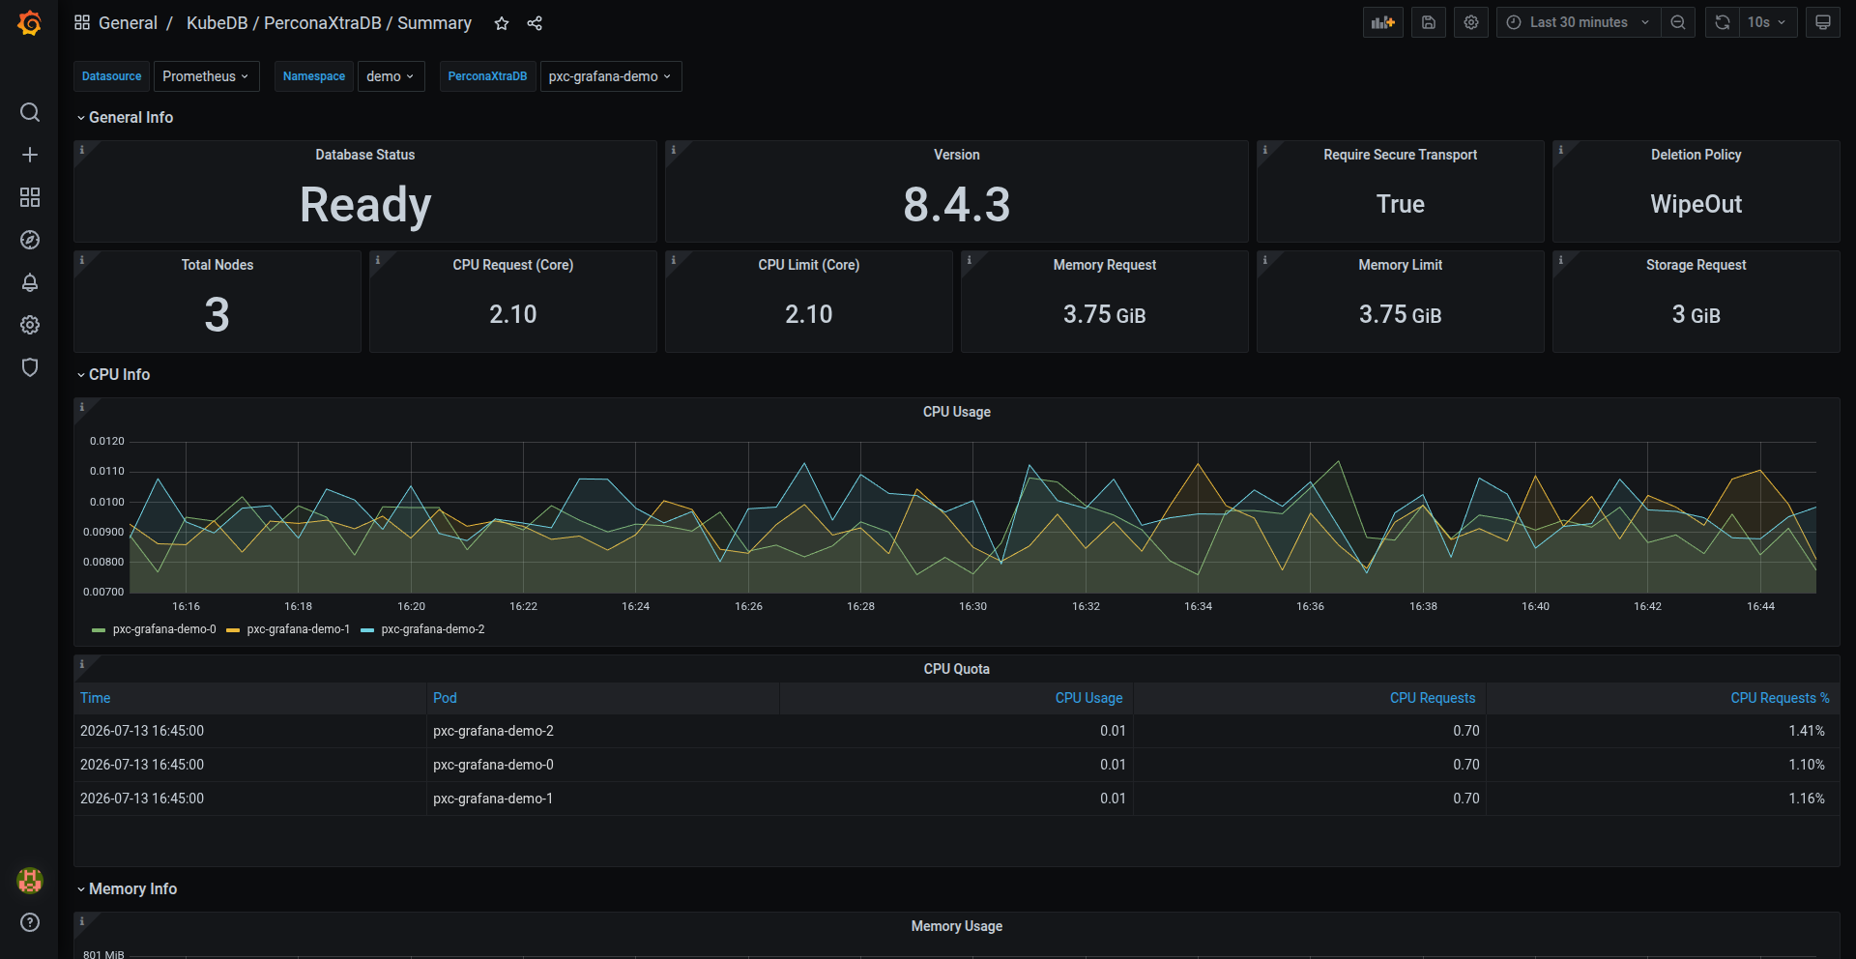
Task: Sort table by CPU Usage column
Action: tap(1088, 698)
